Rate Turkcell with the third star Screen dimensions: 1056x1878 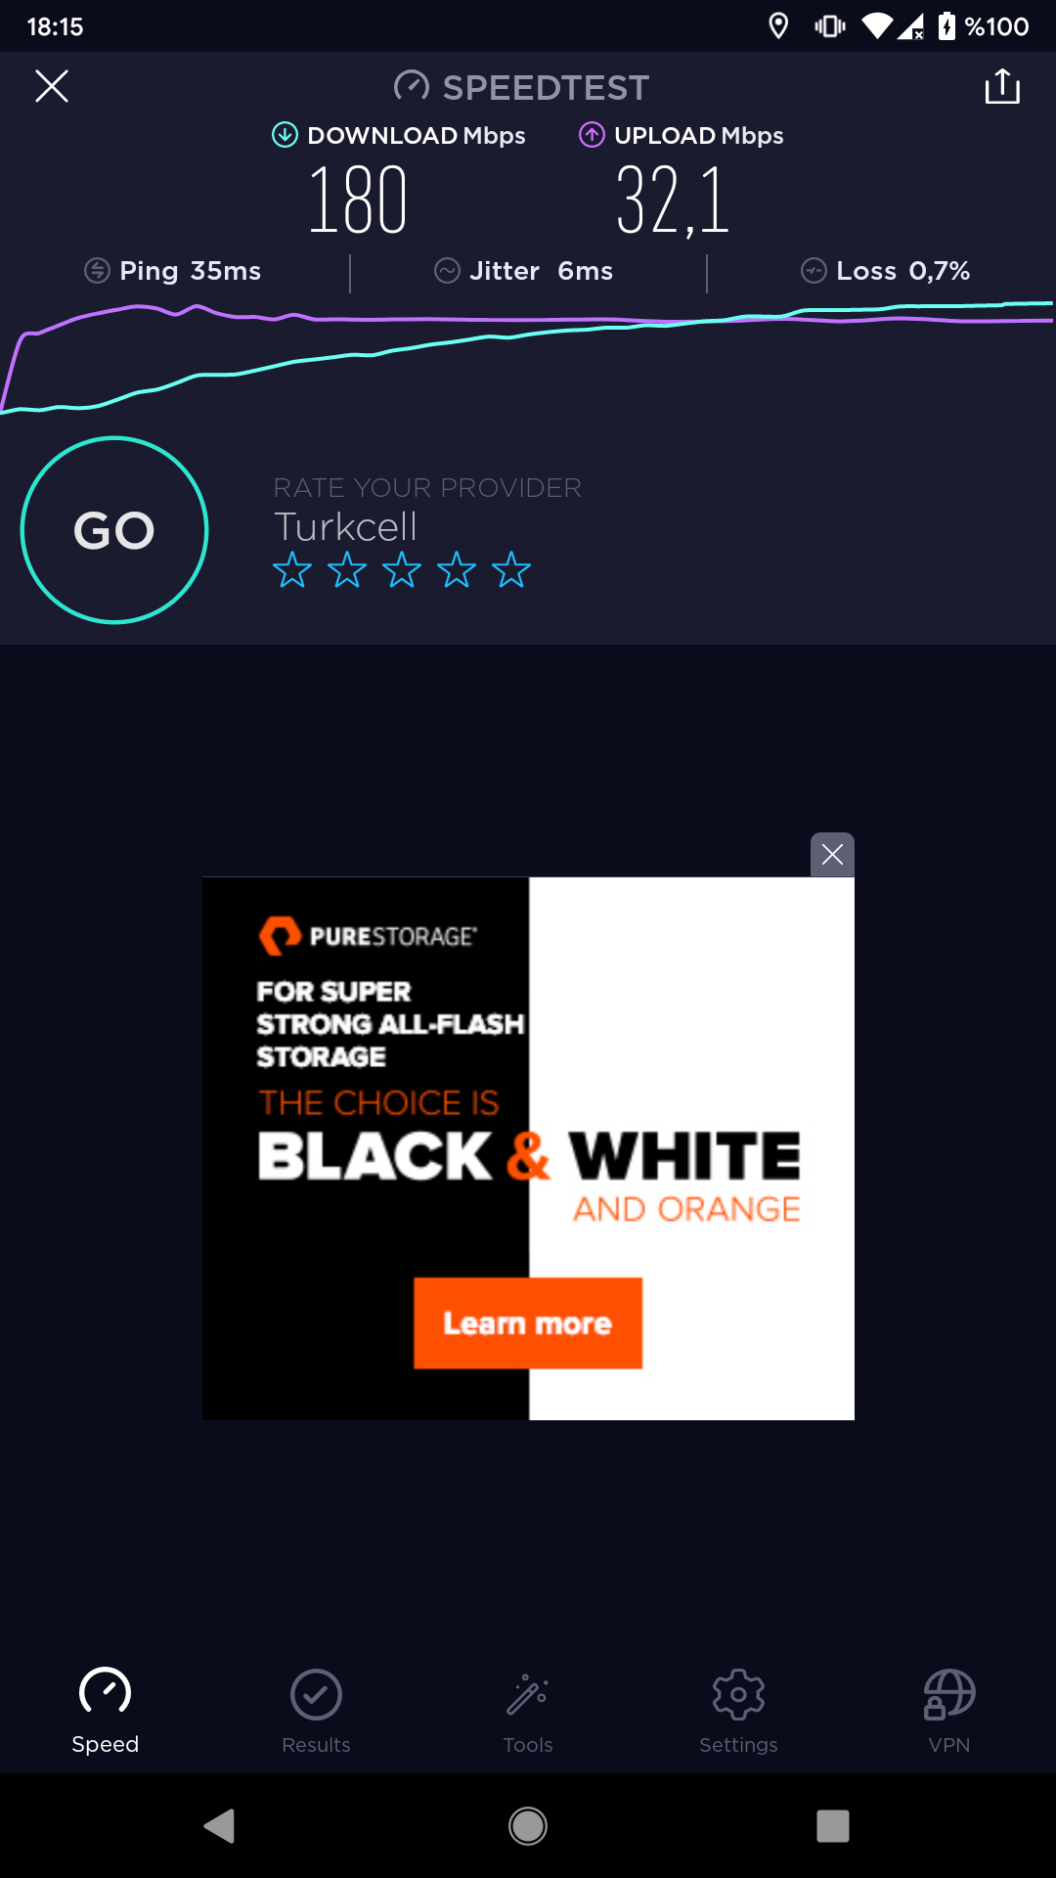(x=402, y=569)
